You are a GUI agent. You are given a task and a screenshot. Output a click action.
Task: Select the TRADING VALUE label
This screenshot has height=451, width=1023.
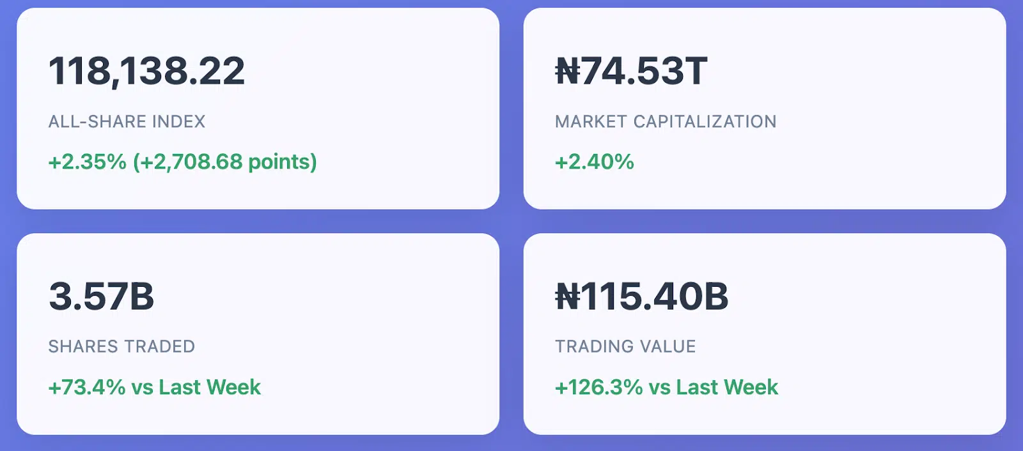coord(625,346)
